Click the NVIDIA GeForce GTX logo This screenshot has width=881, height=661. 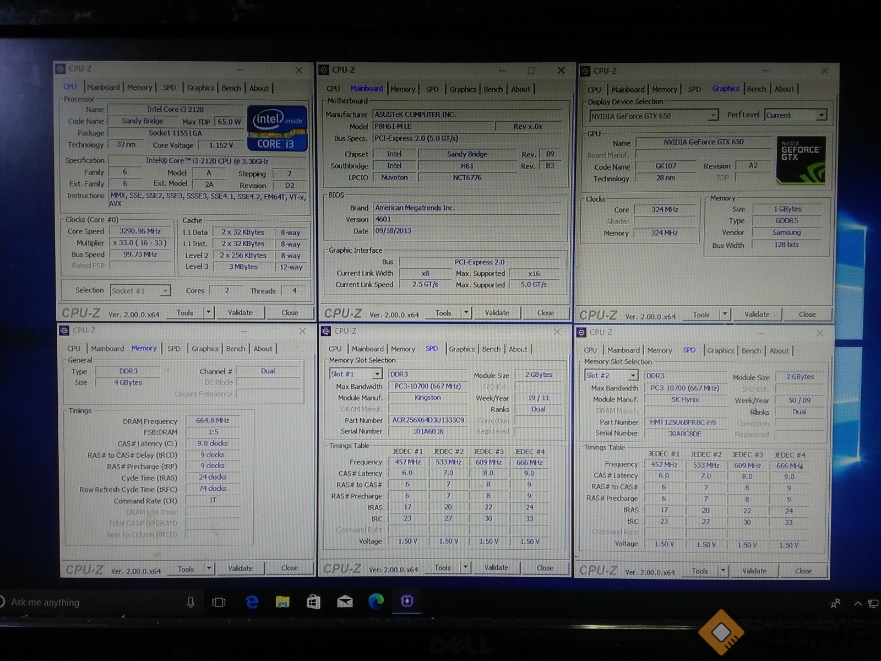point(801,160)
